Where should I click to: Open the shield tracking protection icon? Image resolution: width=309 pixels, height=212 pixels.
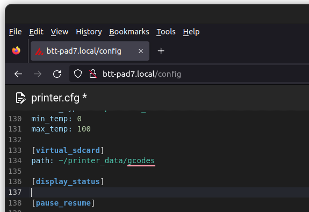pos(78,74)
